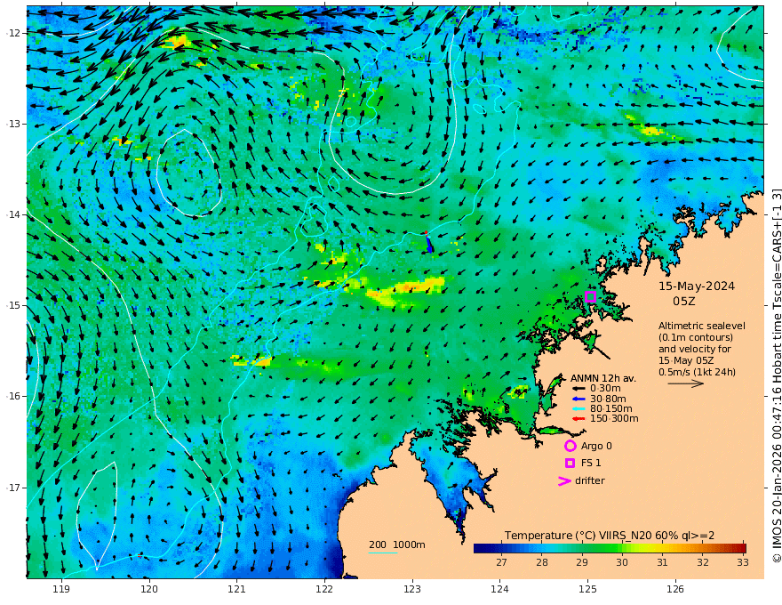782x605 pixels.
Task: Click the 'ANMN 12h av.' legend heading
Action: click(x=603, y=378)
